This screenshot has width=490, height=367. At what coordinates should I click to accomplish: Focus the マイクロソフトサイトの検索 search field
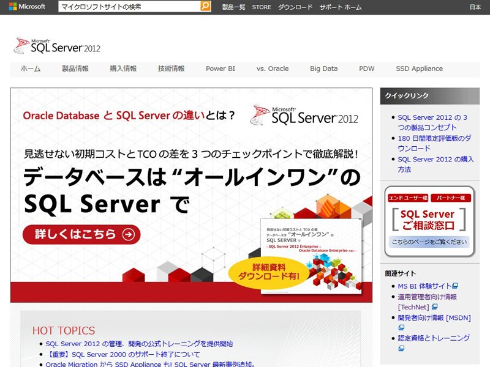coord(129,7)
